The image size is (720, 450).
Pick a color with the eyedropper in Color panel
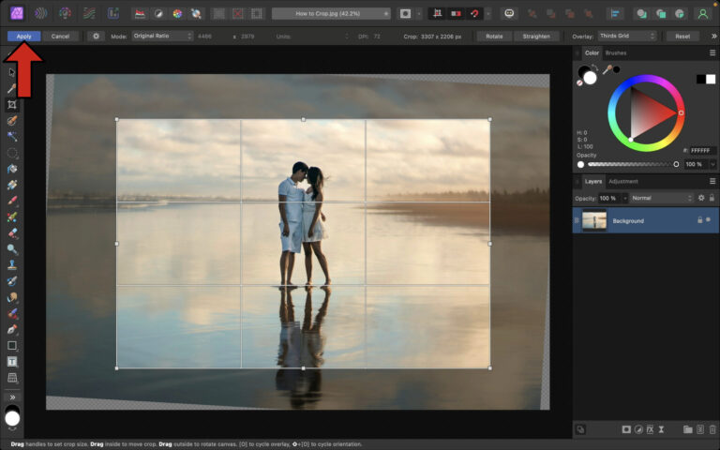[x=607, y=69]
